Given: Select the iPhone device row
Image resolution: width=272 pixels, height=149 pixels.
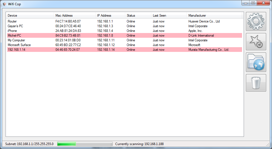Looking at the screenshot, I should [125, 31].
